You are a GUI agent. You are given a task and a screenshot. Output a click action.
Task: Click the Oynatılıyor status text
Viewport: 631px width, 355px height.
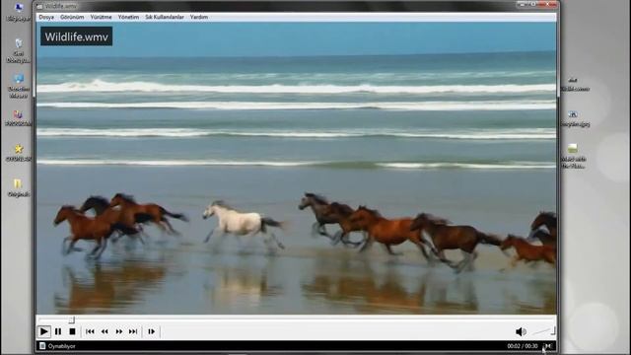coord(61,346)
